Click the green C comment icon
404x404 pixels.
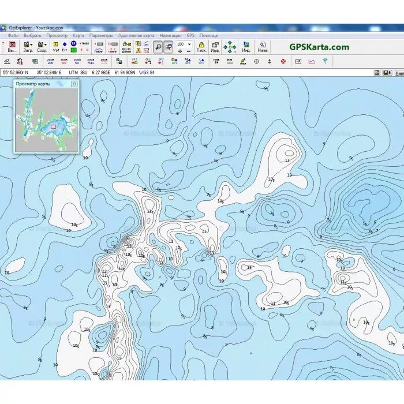click(73, 50)
